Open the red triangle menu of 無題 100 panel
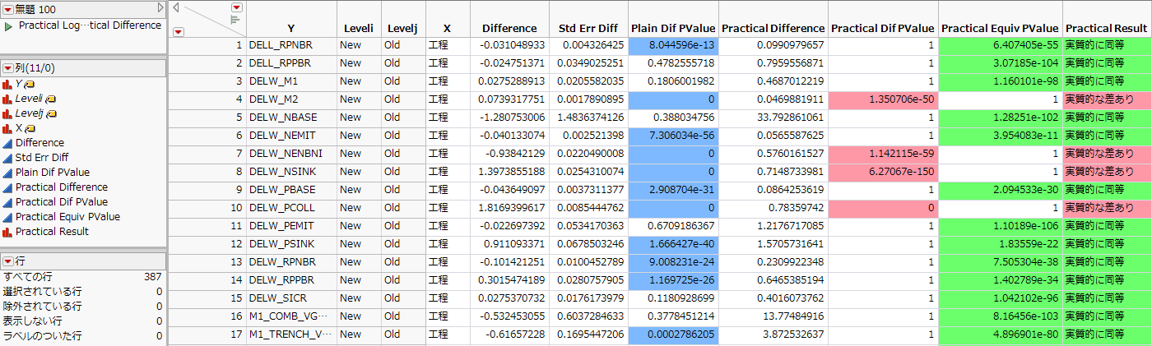1152x346 pixels. (8, 9)
